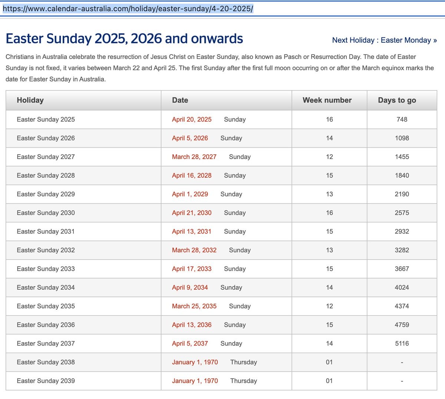Open the March 28, 2032 date link
Image resolution: width=445 pixels, height=399 pixels.
pyautogui.click(x=194, y=250)
